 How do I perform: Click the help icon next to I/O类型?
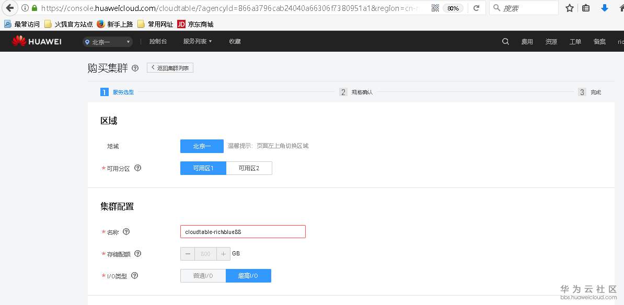(x=134, y=276)
